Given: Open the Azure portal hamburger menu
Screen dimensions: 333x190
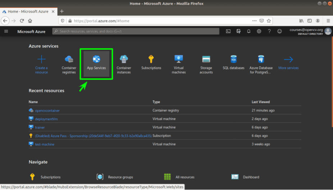Looking at the screenshot, I should pyautogui.click(x=6, y=31).
